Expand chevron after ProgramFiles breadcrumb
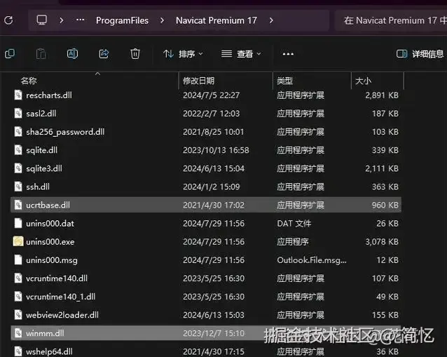This screenshot has width=447, height=357. coord(162,20)
